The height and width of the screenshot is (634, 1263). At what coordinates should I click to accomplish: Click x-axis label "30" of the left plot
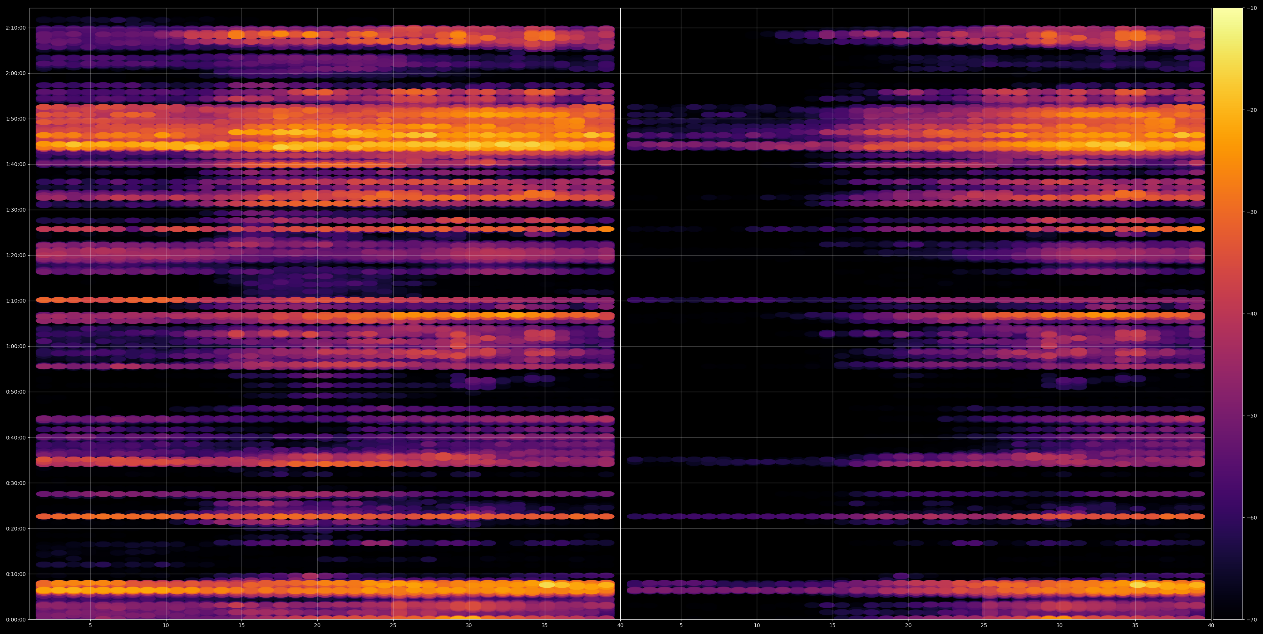point(469,626)
